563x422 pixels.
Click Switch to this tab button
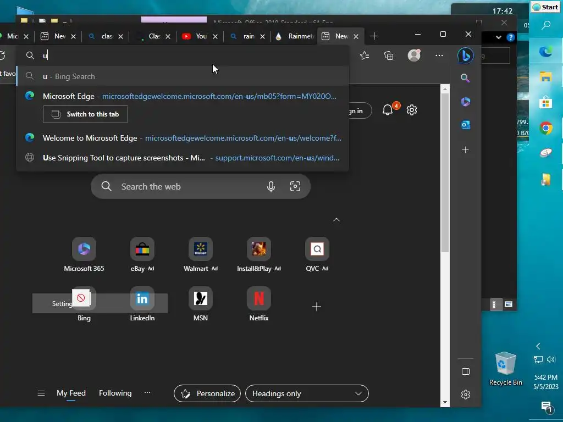[85, 114]
